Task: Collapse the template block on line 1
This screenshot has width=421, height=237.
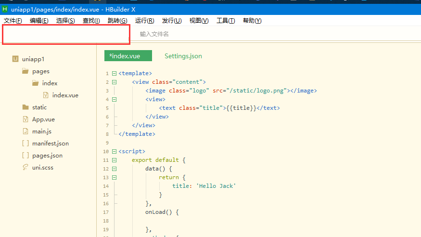Action: (x=114, y=74)
